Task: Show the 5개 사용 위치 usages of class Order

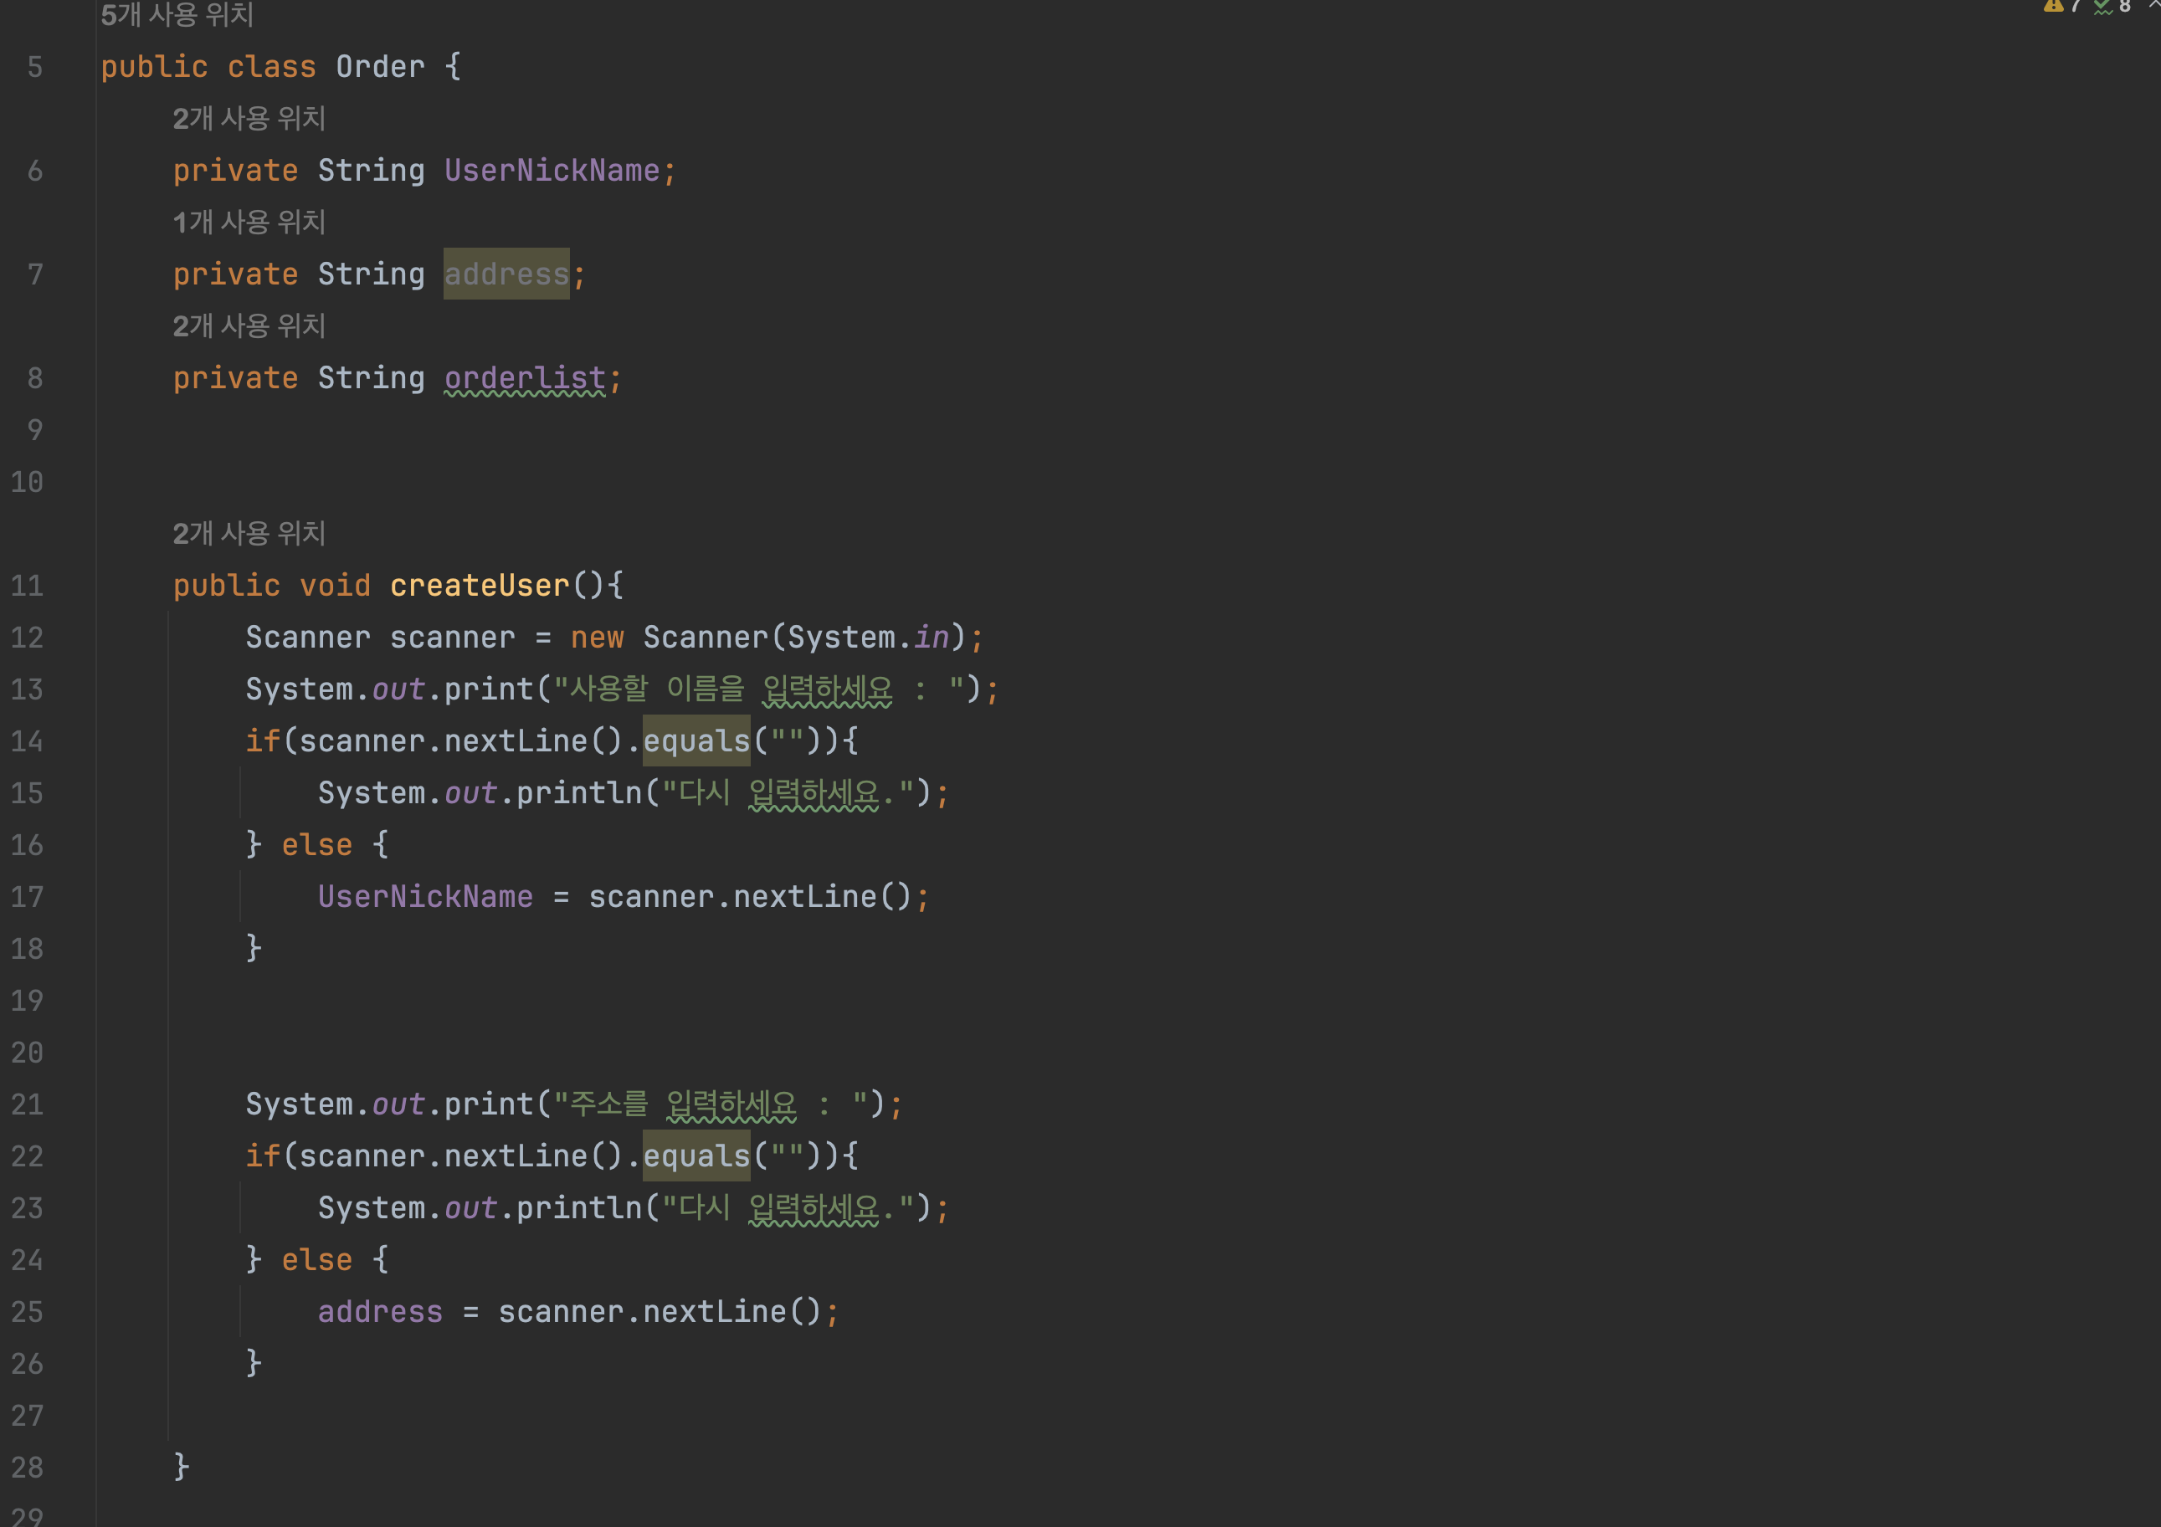Action: pyautogui.click(x=177, y=14)
